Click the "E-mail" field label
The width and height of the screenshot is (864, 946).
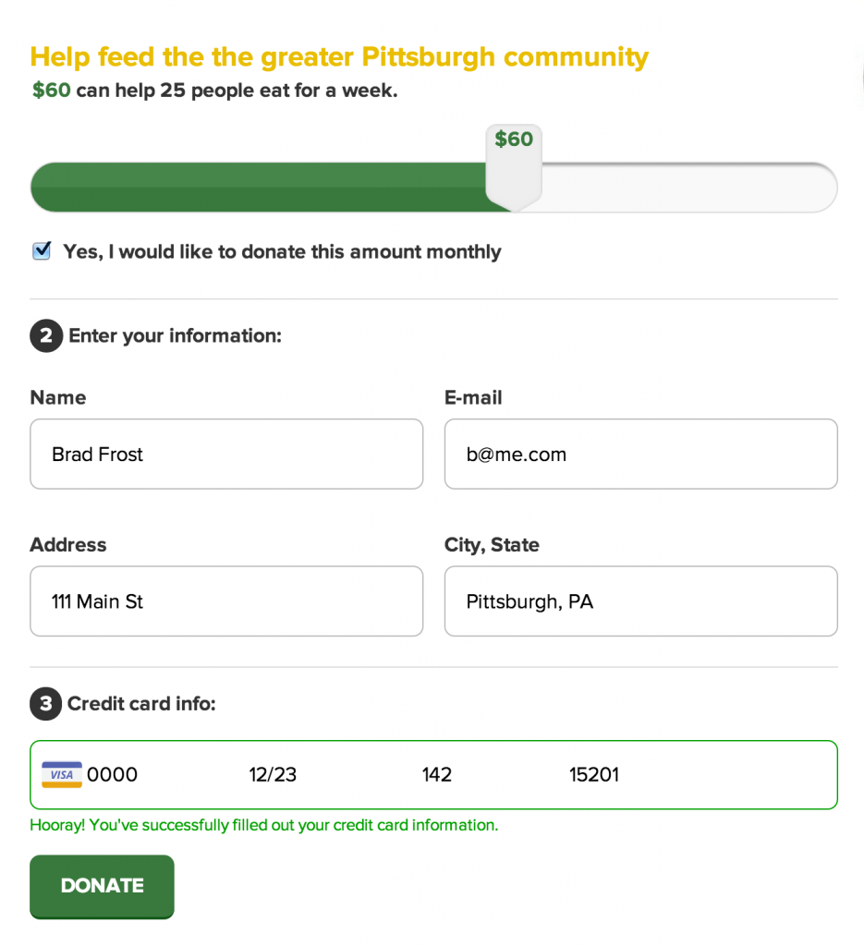tap(473, 397)
